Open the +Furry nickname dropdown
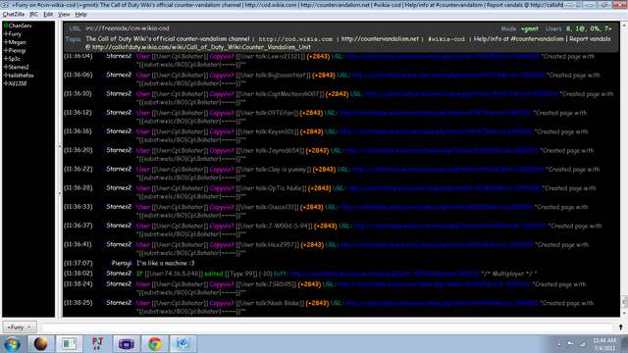This screenshot has height=353, width=628. tap(20, 327)
